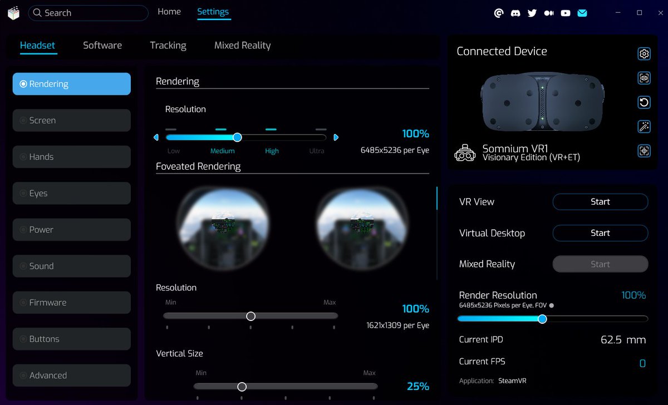This screenshot has width=668, height=405.
Task: Click the app logo cube icon
Action: click(x=13, y=13)
